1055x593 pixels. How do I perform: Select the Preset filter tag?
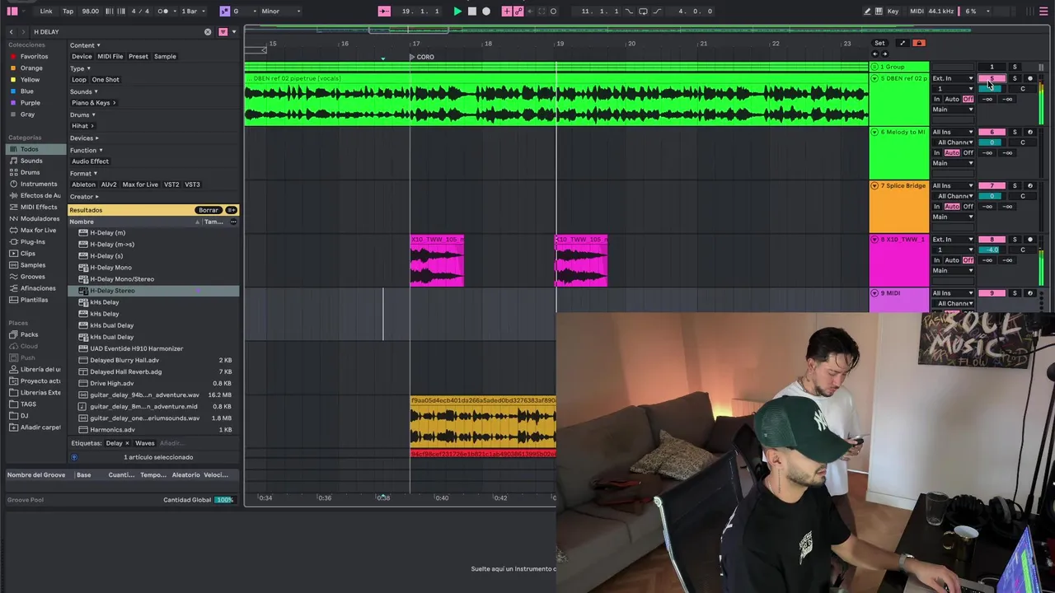click(x=138, y=56)
